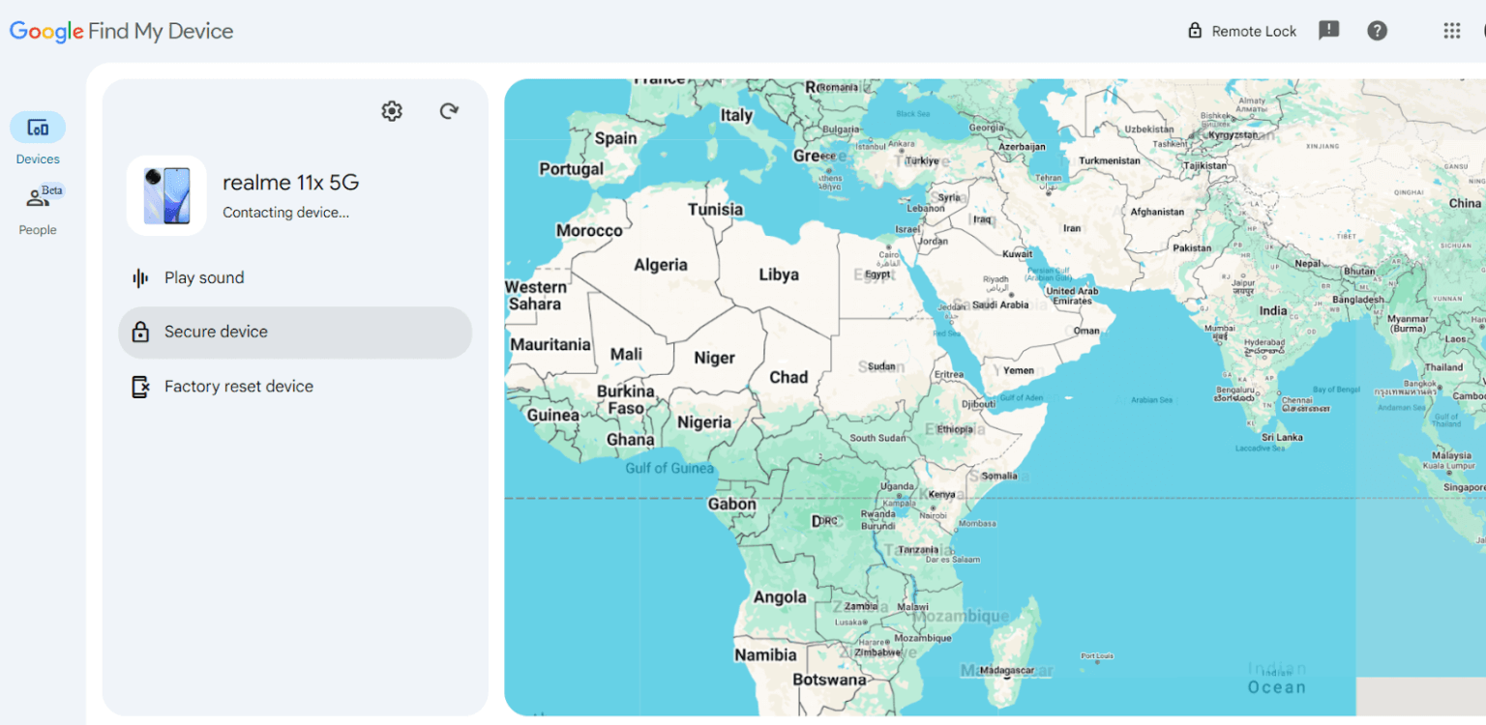Click the Factory reset phone icon
This screenshot has width=1486, height=725.
coord(140,385)
